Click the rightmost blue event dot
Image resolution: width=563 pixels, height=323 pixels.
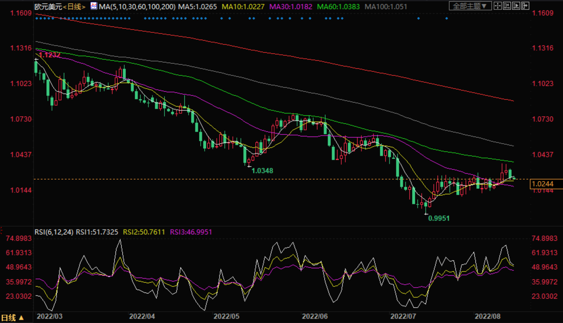[x=446, y=18]
